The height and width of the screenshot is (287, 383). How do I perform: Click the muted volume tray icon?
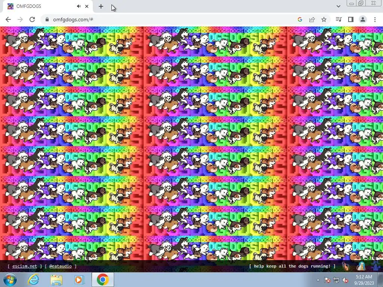click(x=345, y=280)
